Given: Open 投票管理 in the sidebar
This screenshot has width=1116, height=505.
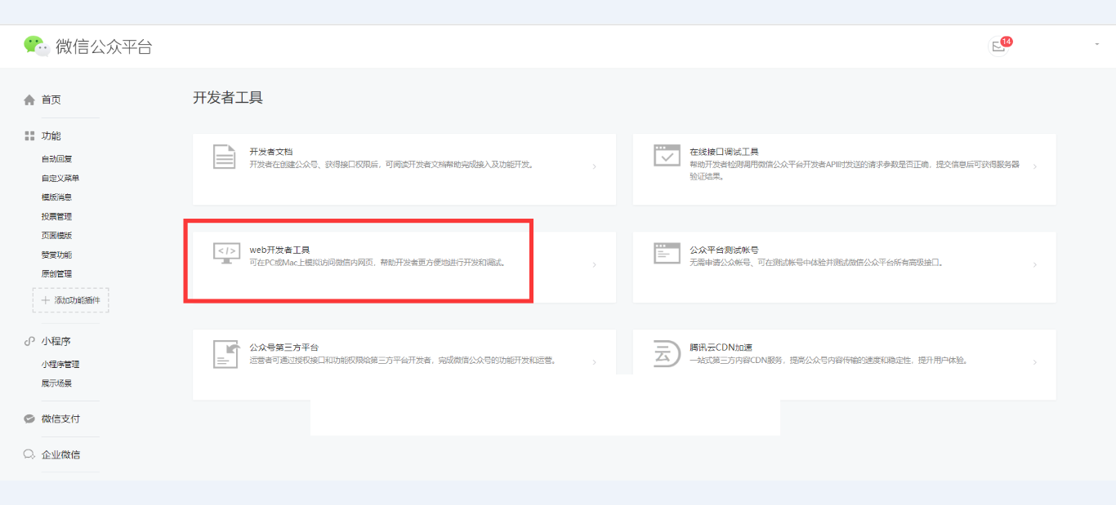Looking at the screenshot, I should coord(57,216).
